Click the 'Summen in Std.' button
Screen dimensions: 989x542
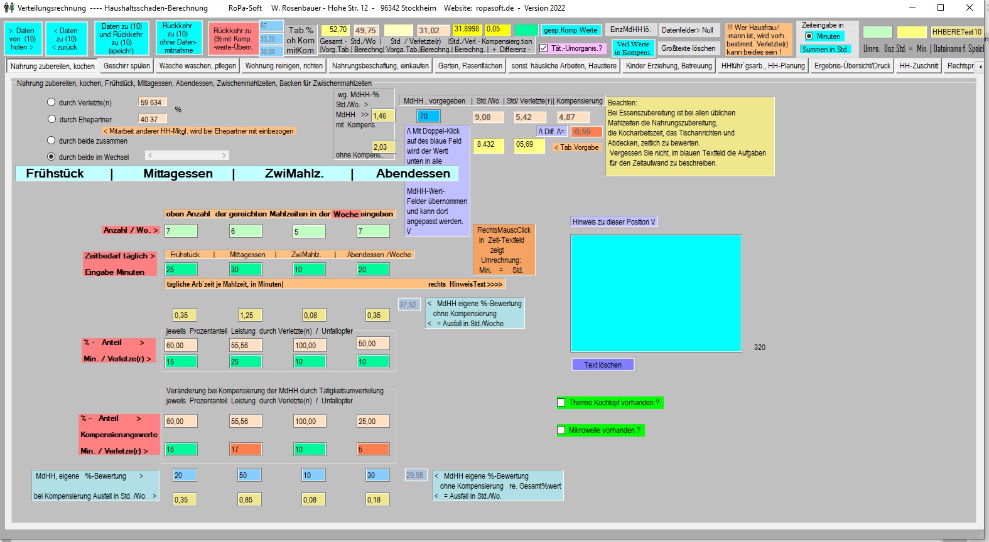pos(824,50)
